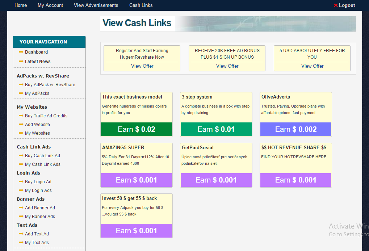Click the This exact business model title

pos(132,97)
